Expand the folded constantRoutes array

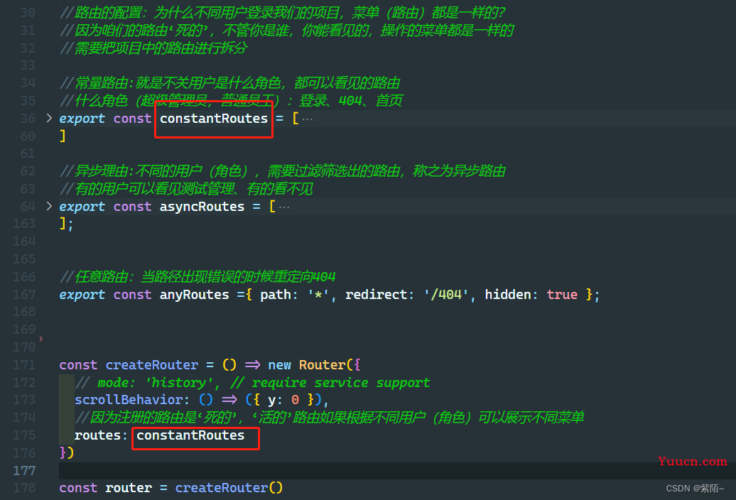49,118
